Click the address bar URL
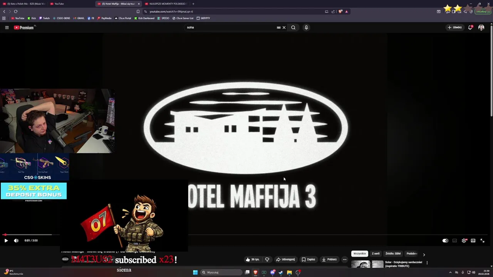The height and width of the screenshot is (277, 493). [x=171, y=12]
